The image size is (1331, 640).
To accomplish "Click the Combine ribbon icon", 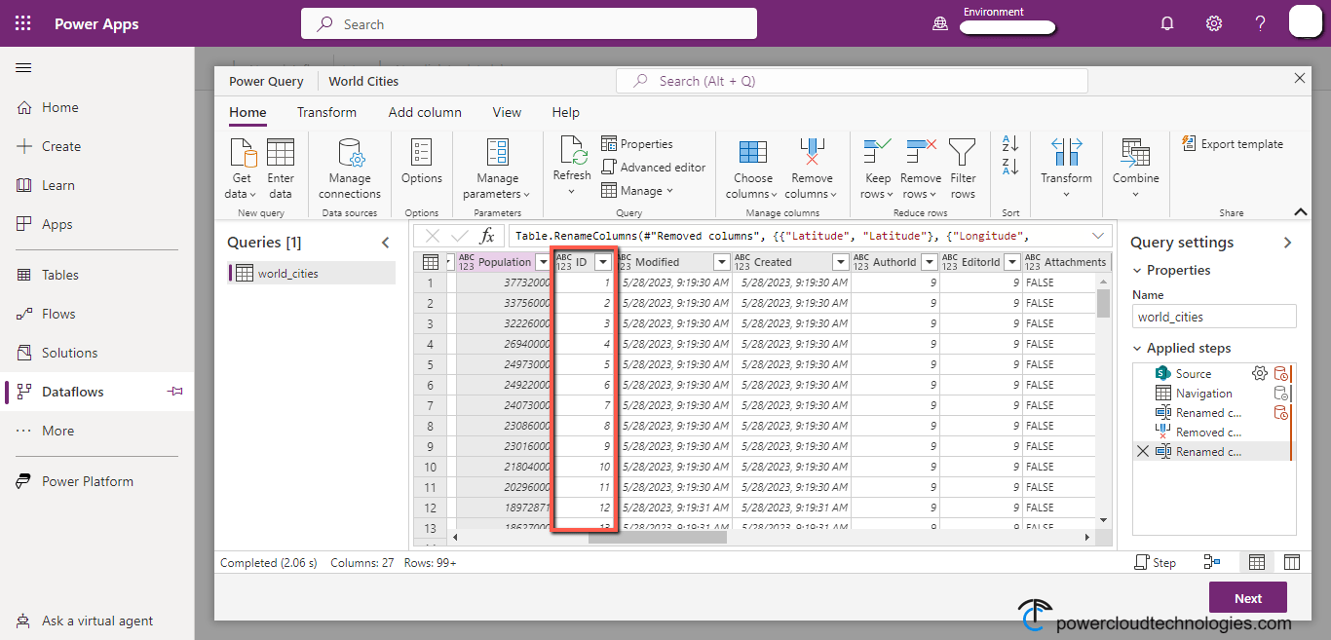I will [x=1136, y=152].
